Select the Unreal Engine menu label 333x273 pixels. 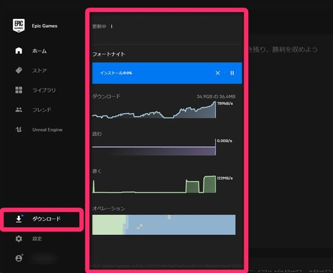tap(47, 130)
